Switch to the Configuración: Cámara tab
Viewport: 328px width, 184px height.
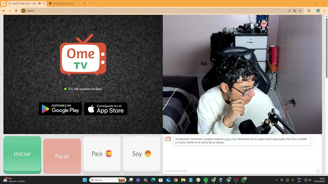pyautogui.click(x=67, y=4)
